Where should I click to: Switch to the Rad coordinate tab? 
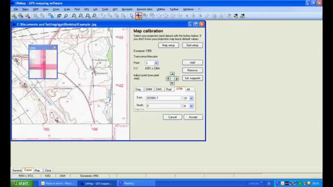click(169, 89)
